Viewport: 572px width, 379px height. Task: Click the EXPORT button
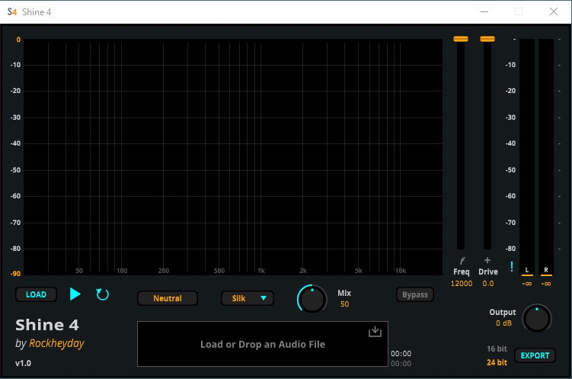535,355
